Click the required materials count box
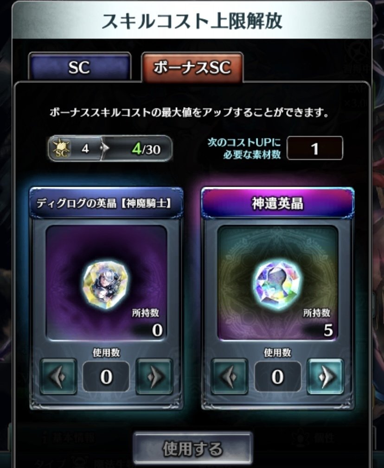384x468 pixels. pyautogui.click(x=315, y=148)
